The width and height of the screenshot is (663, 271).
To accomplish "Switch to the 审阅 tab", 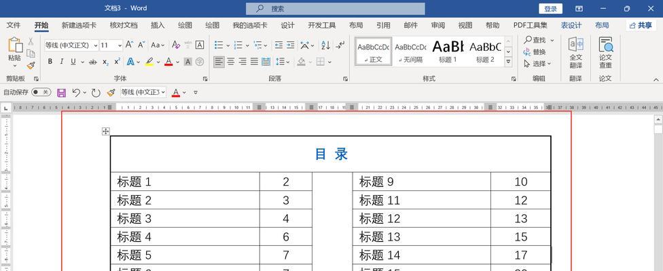I will pos(438,25).
